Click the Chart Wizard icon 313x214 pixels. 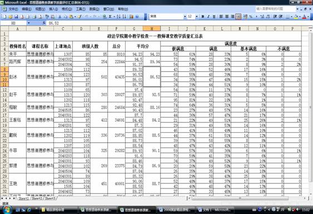131,17
